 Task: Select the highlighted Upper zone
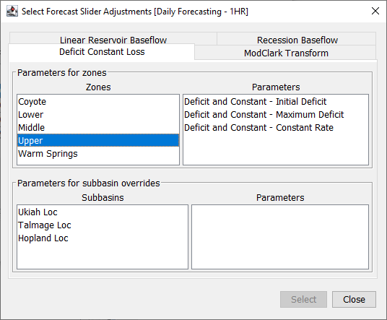[98, 140]
